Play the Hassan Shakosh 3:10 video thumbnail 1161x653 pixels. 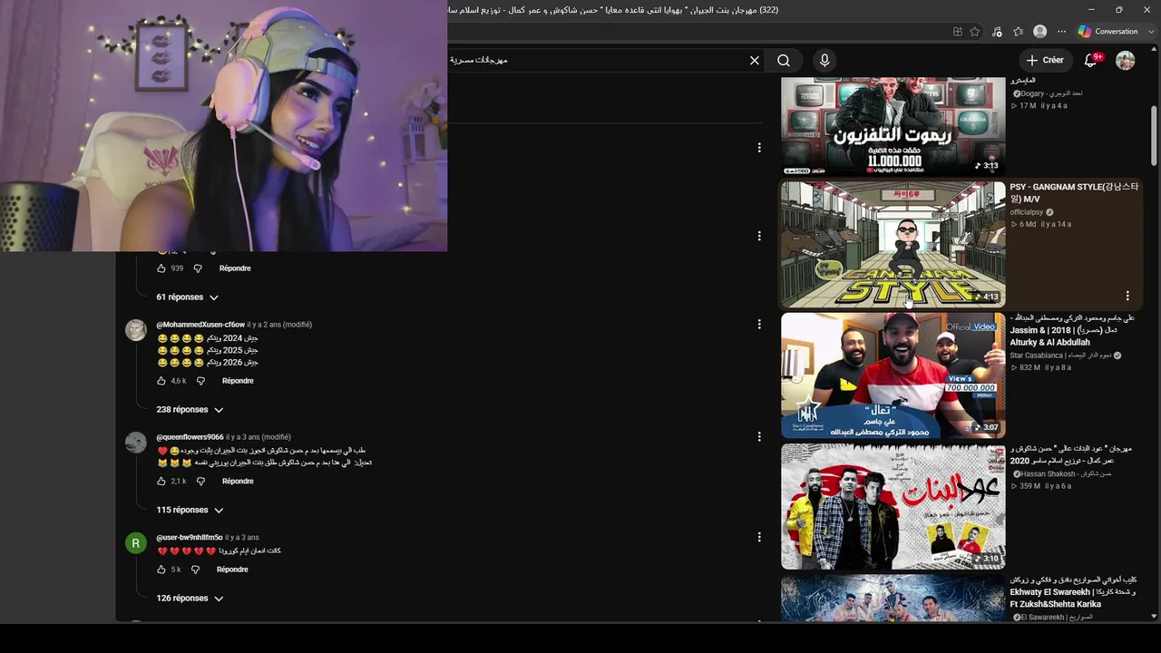(x=893, y=506)
